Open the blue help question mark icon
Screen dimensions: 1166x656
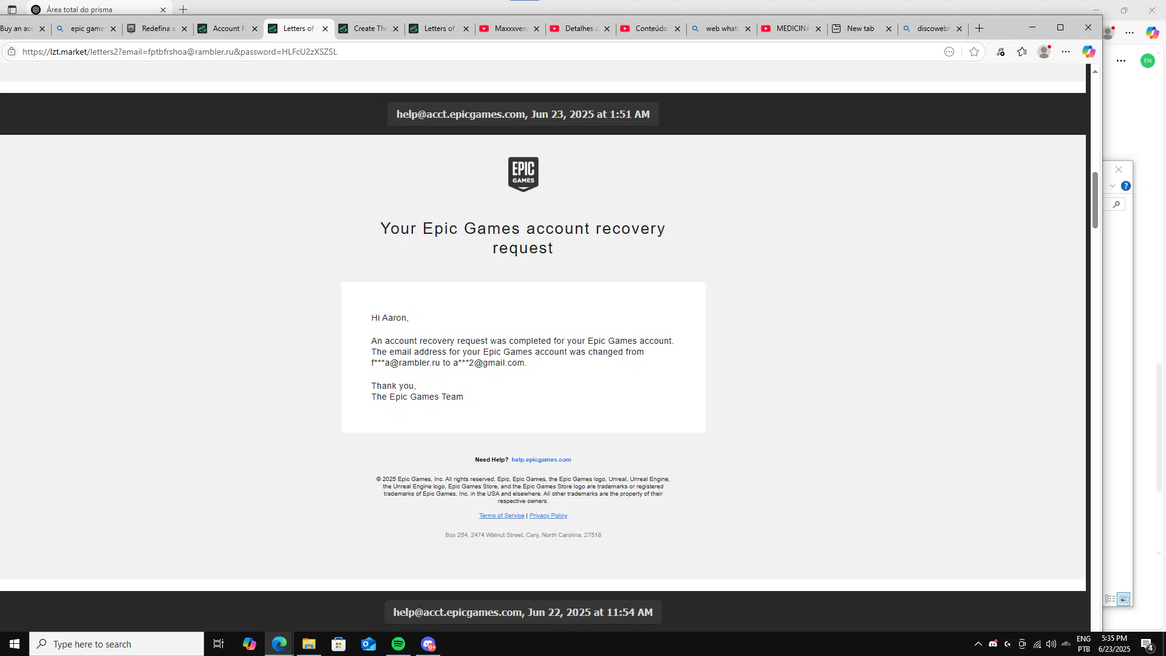click(1125, 186)
